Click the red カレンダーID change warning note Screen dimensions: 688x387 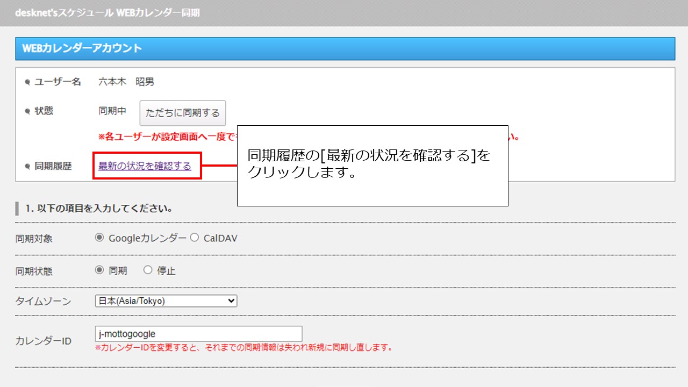click(x=243, y=348)
